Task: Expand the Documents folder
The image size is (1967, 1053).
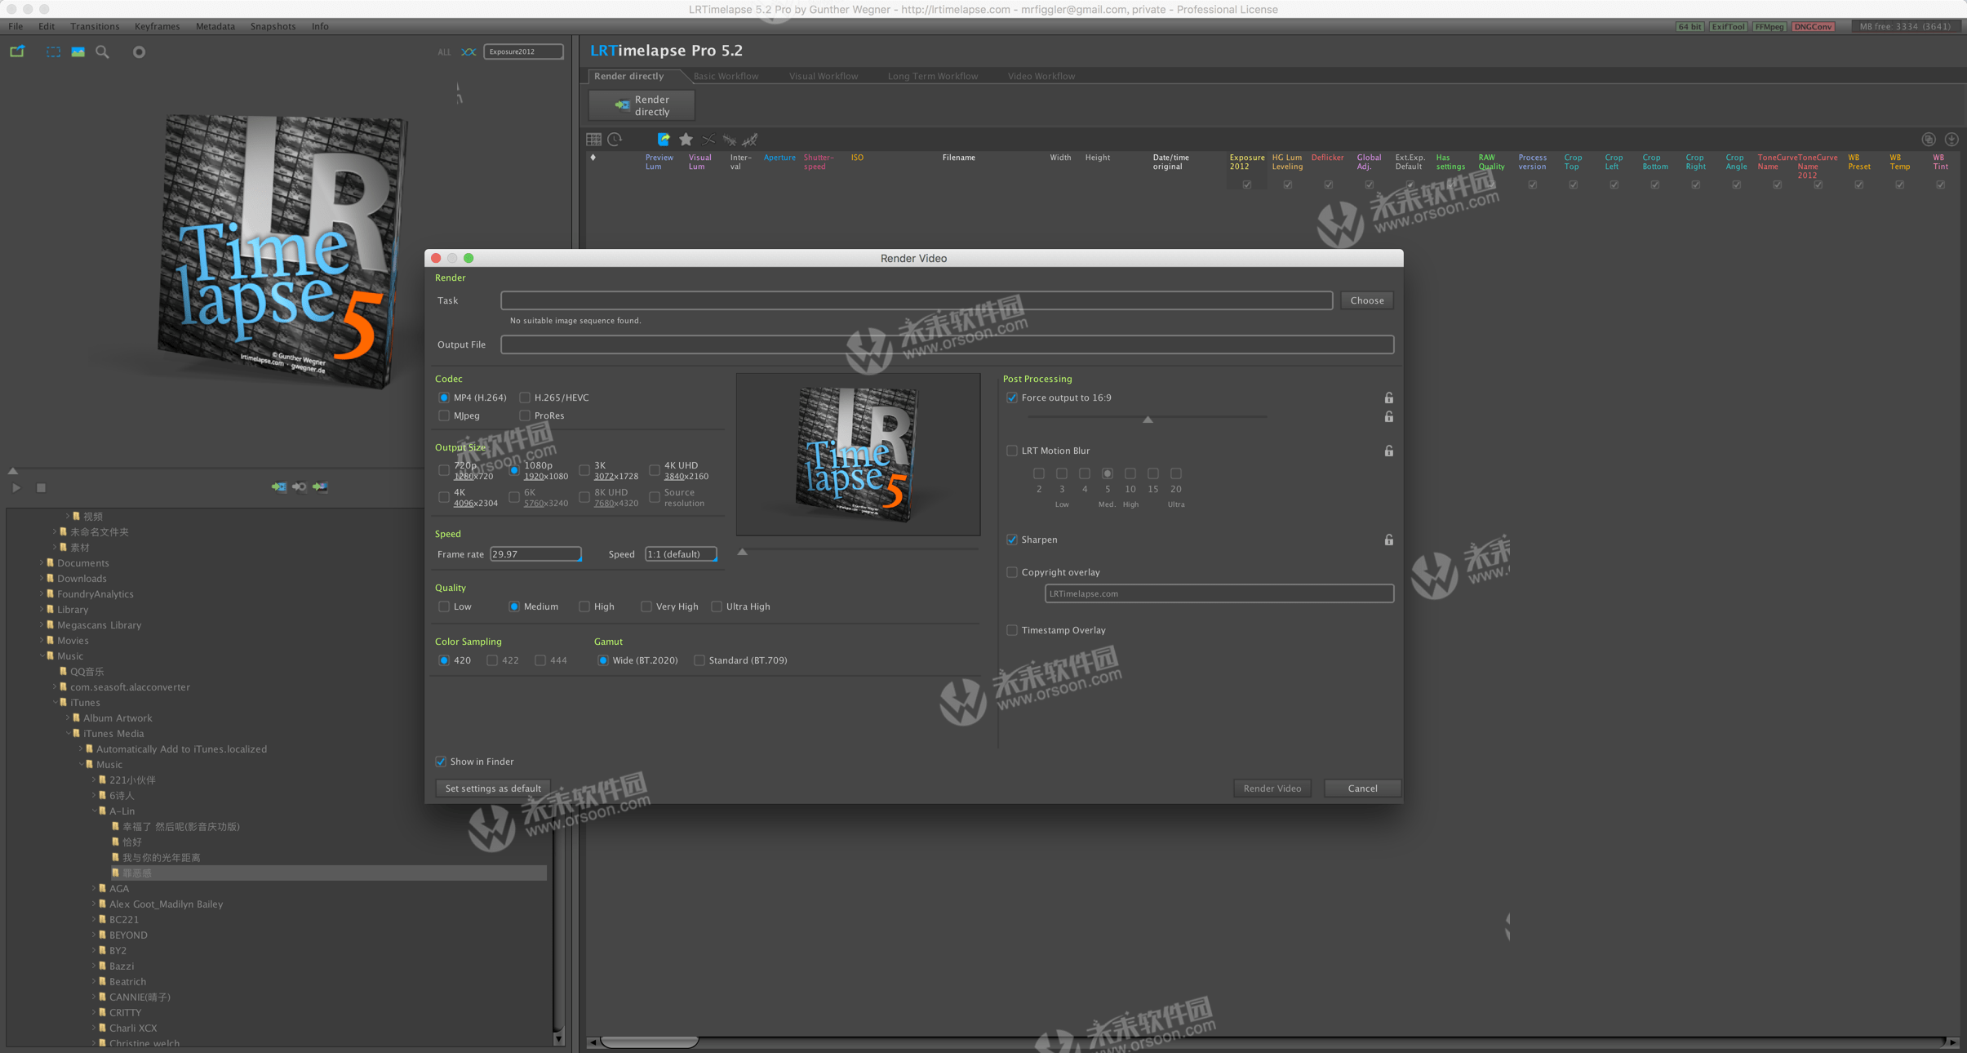Action: click(x=41, y=562)
